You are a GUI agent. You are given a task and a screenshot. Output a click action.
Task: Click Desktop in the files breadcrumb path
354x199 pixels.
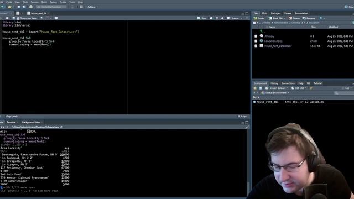(x=295, y=23)
